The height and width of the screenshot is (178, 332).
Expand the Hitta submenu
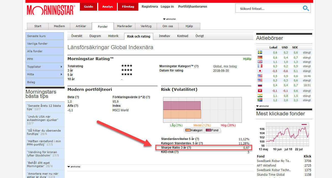(61, 74)
